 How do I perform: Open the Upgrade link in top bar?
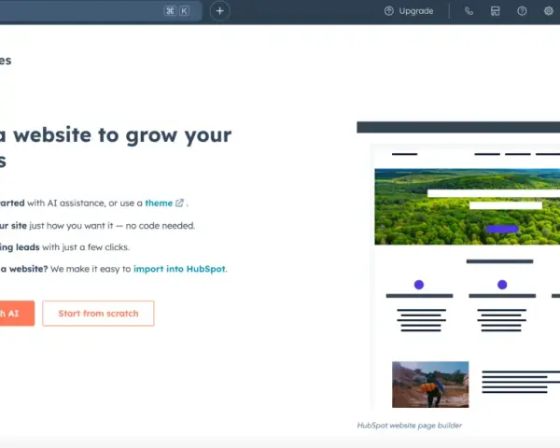[x=409, y=11]
